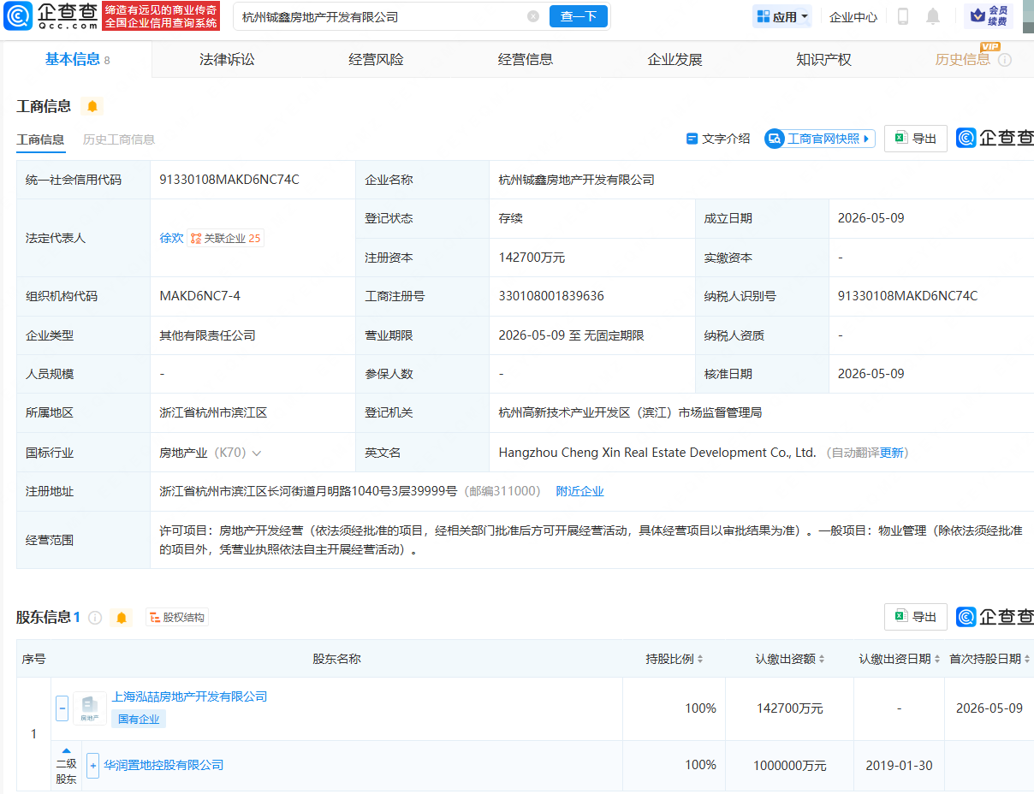Switch to the 知识产权 tab
Screen dimensions: 1034x794
pos(823,60)
